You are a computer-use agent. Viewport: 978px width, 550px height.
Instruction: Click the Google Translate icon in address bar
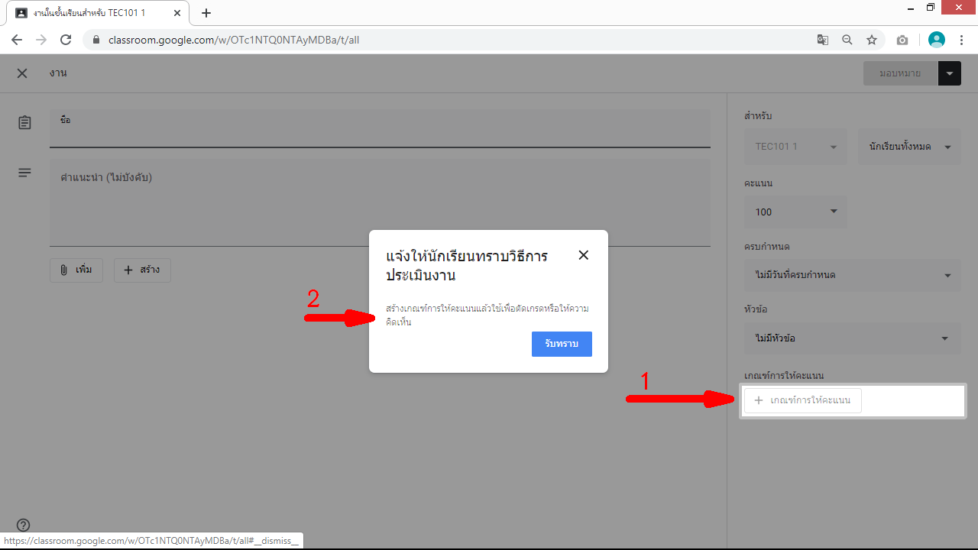coord(823,40)
